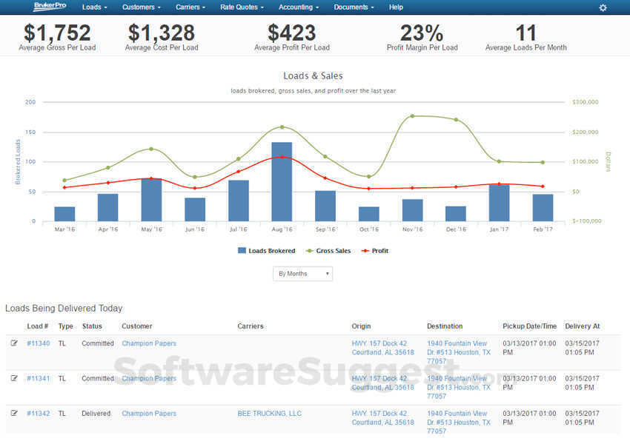Click the #11342 load number link

(x=38, y=413)
